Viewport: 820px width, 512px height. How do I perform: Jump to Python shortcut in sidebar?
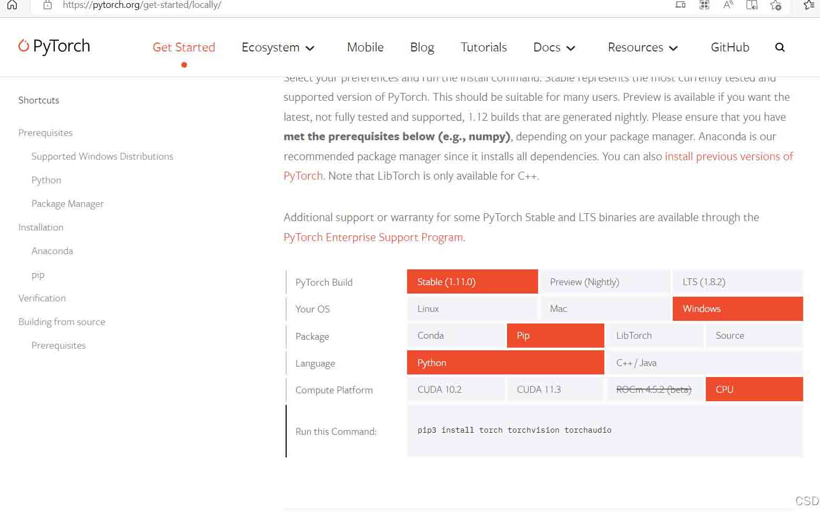tap(46, 180)
